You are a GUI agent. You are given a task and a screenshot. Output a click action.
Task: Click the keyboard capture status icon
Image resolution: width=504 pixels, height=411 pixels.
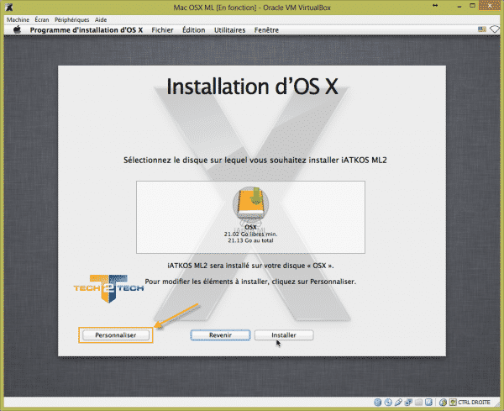pyautogui.click(x=451, y=403)
